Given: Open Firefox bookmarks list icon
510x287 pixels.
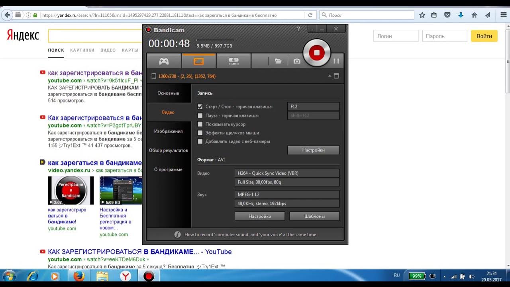Looking at the screenshot, I should tap(434, 15).
